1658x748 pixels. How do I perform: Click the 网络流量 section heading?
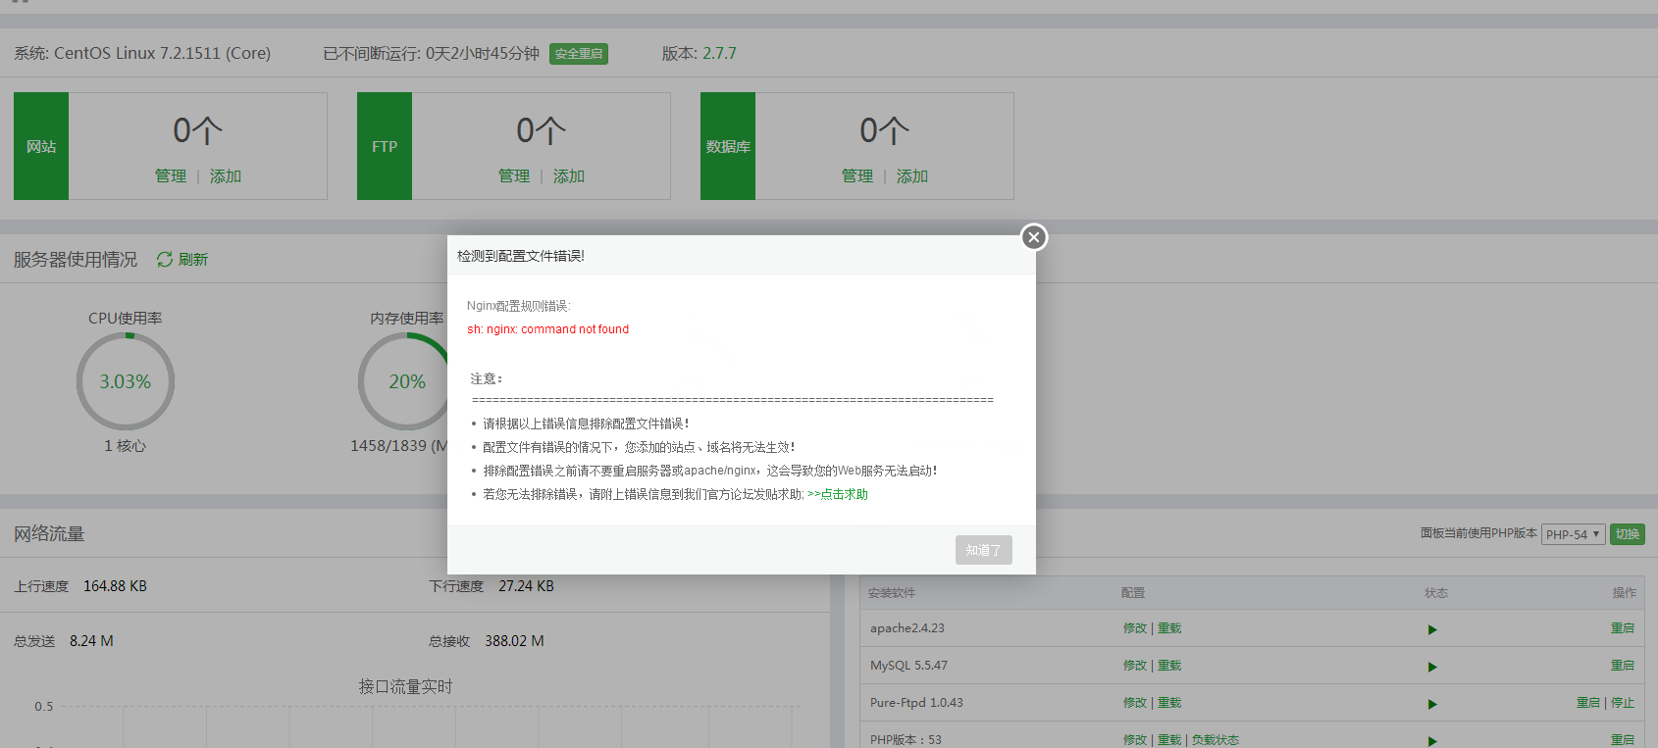coord(49,534)
